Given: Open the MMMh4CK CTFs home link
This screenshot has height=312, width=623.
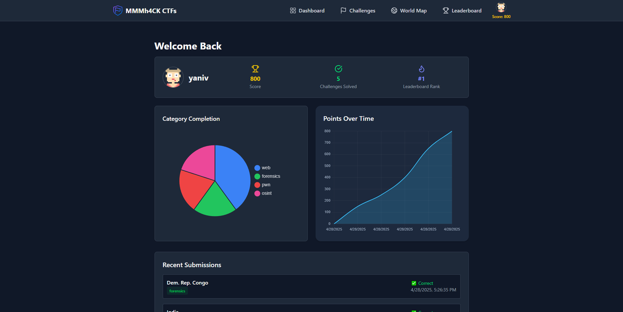Looking at the screenshot, I should click(x=145, y=10).
